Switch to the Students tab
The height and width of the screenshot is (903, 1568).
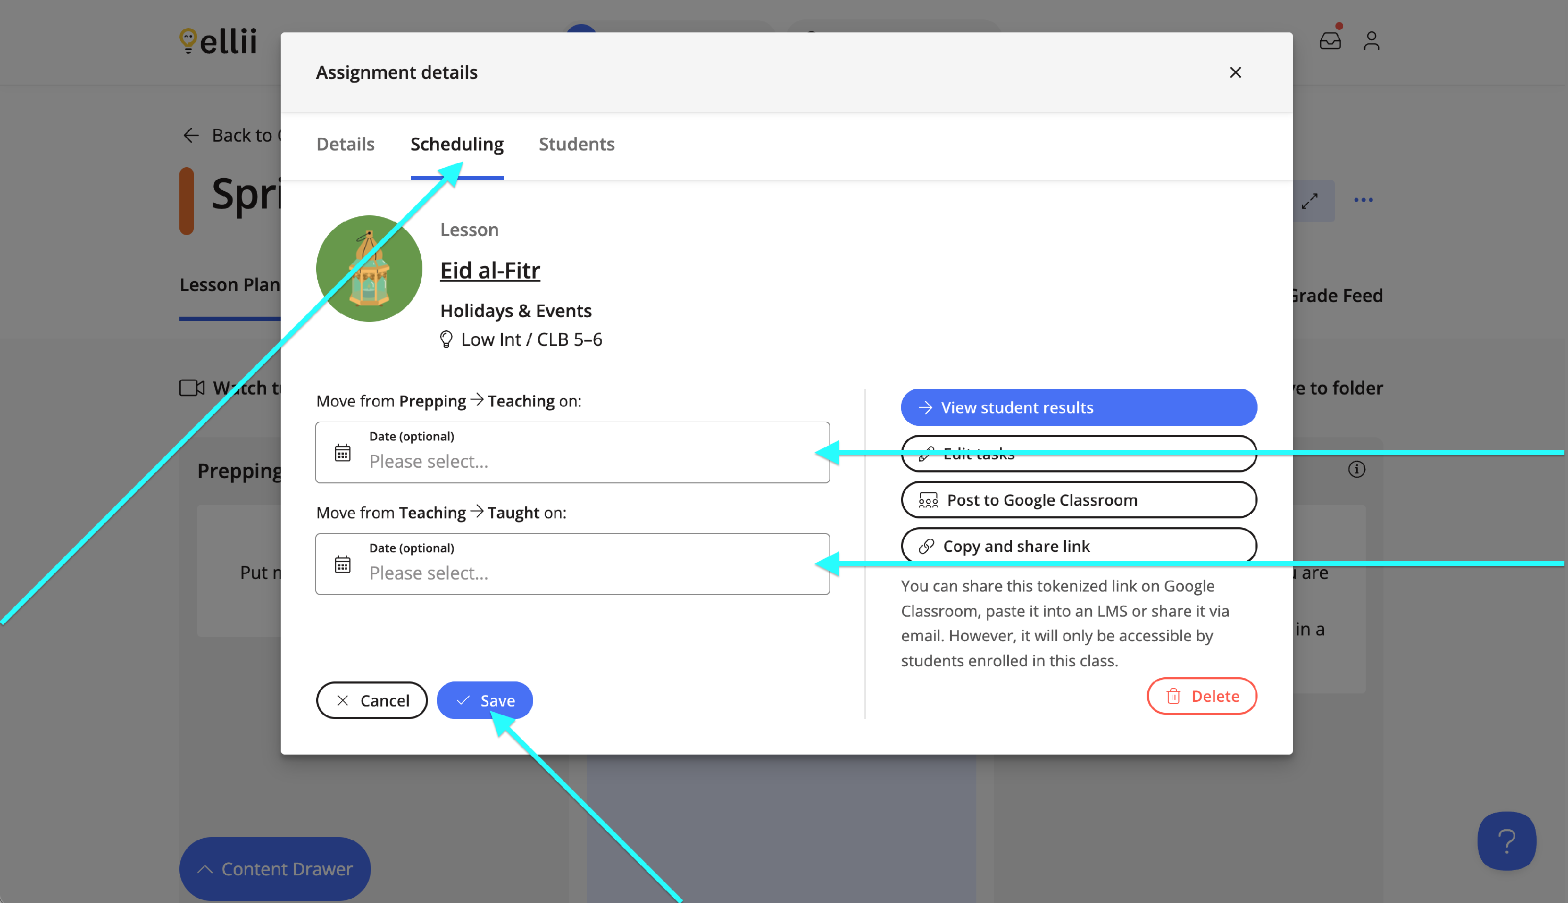point(576,144)
